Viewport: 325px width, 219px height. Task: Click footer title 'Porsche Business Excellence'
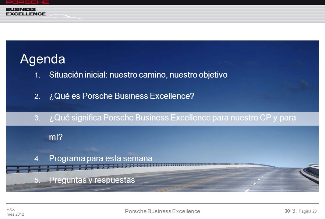pos(163,211)
